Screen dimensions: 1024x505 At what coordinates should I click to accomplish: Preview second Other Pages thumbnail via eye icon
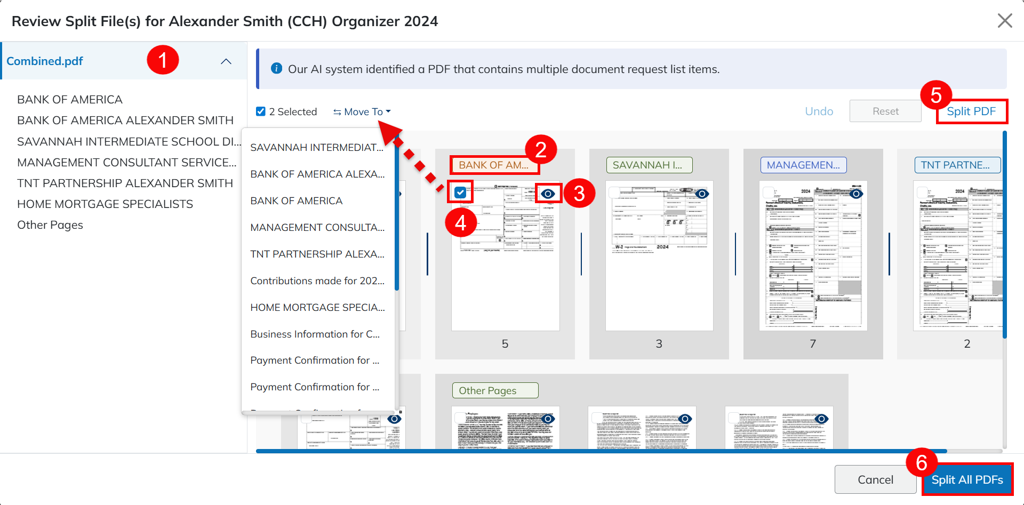click(x=685, y=419)
